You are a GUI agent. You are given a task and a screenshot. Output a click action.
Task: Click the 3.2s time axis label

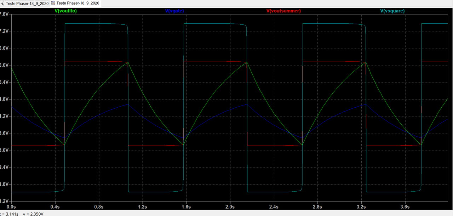361,206
